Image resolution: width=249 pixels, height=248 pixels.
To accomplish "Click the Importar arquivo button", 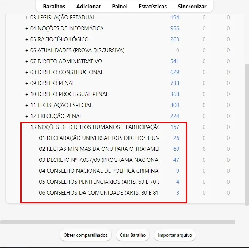I will [175, 235].
